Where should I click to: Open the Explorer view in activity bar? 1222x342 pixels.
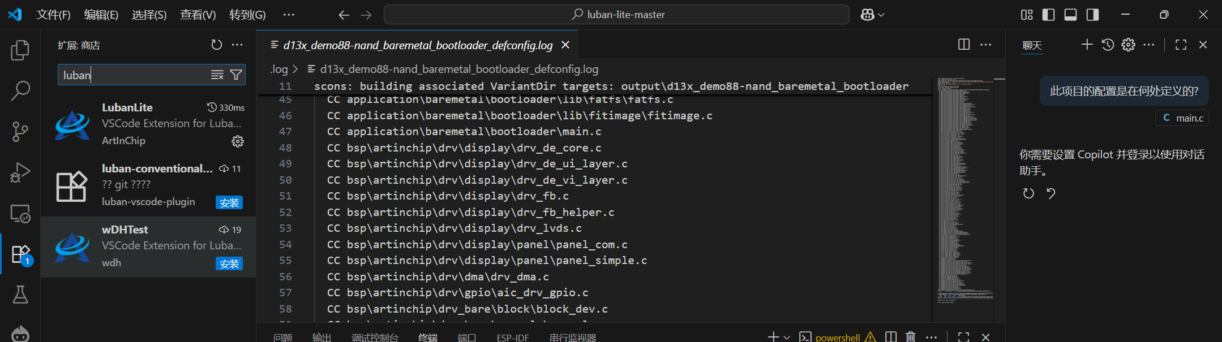click(20, 50)
